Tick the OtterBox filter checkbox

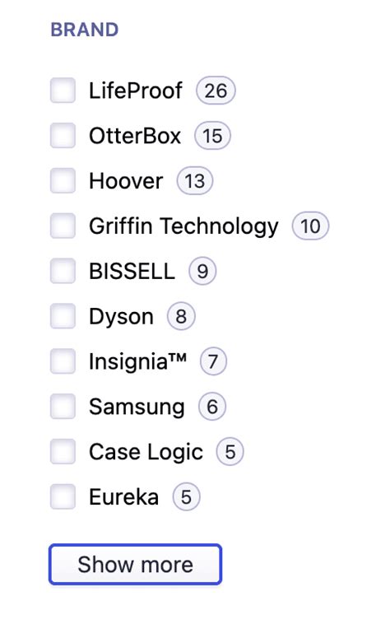(63, 135)
